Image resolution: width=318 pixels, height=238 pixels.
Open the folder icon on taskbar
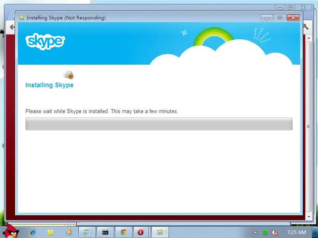click(50, 232)
